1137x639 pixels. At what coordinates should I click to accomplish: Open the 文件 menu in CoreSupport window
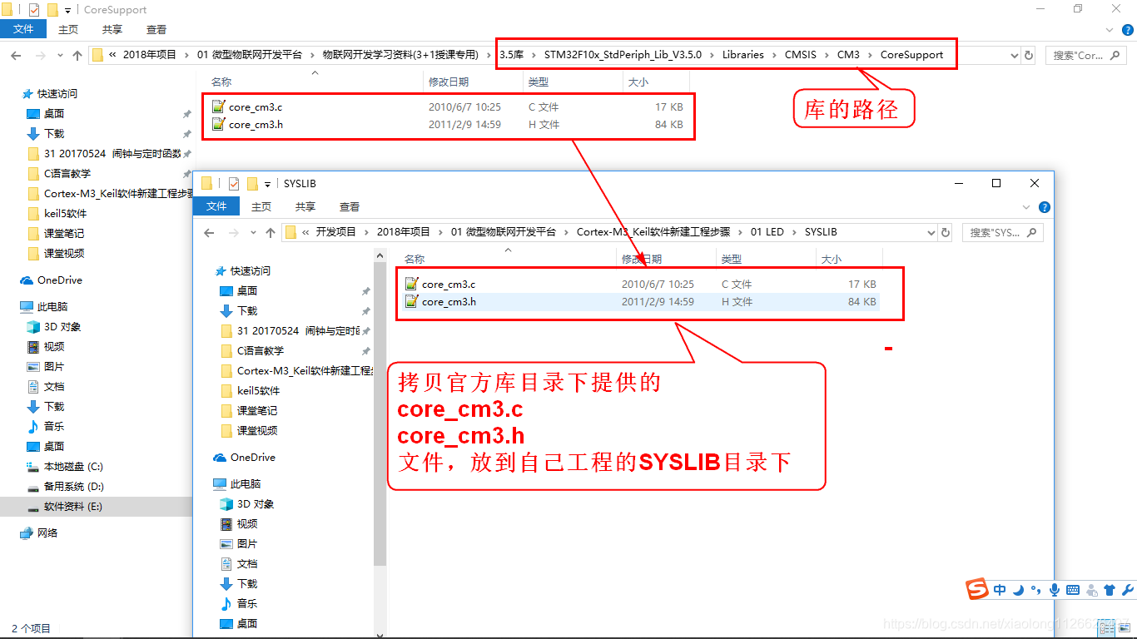coord(24,29)
